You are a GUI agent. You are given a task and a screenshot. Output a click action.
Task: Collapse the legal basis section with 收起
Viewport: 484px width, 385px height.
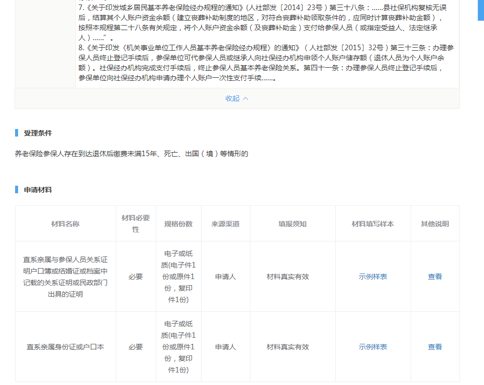point(233,98)
